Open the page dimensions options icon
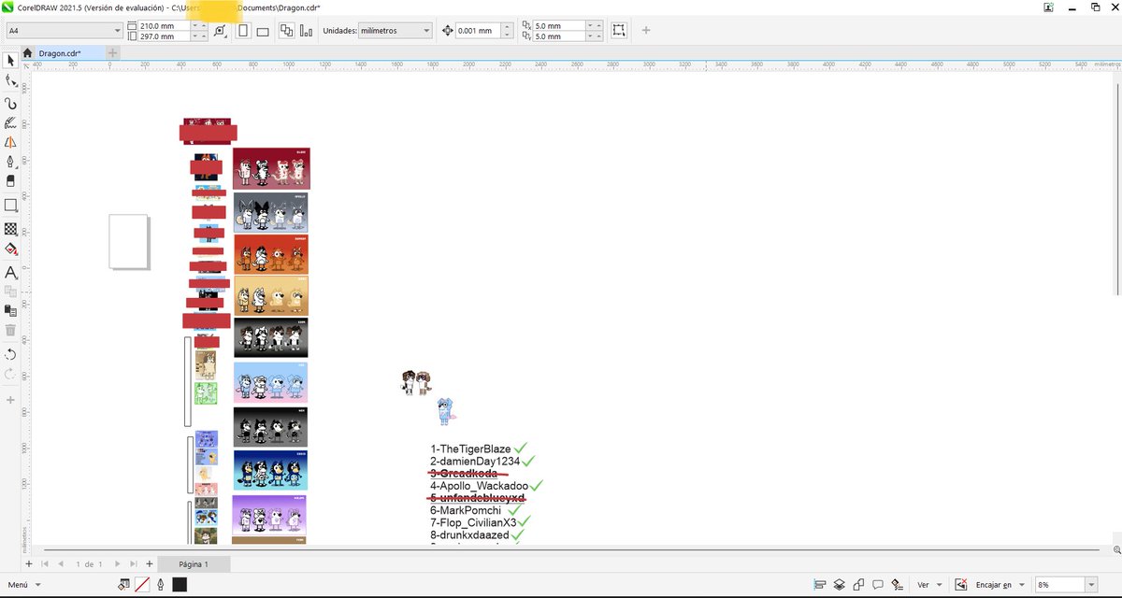The image size is (1122, 598). tap(221, 30)
